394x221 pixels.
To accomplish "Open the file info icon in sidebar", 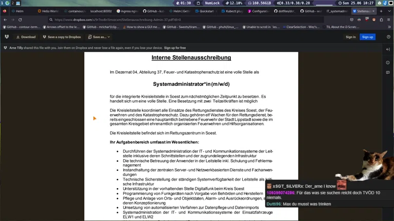I will (x=388, y=62).
